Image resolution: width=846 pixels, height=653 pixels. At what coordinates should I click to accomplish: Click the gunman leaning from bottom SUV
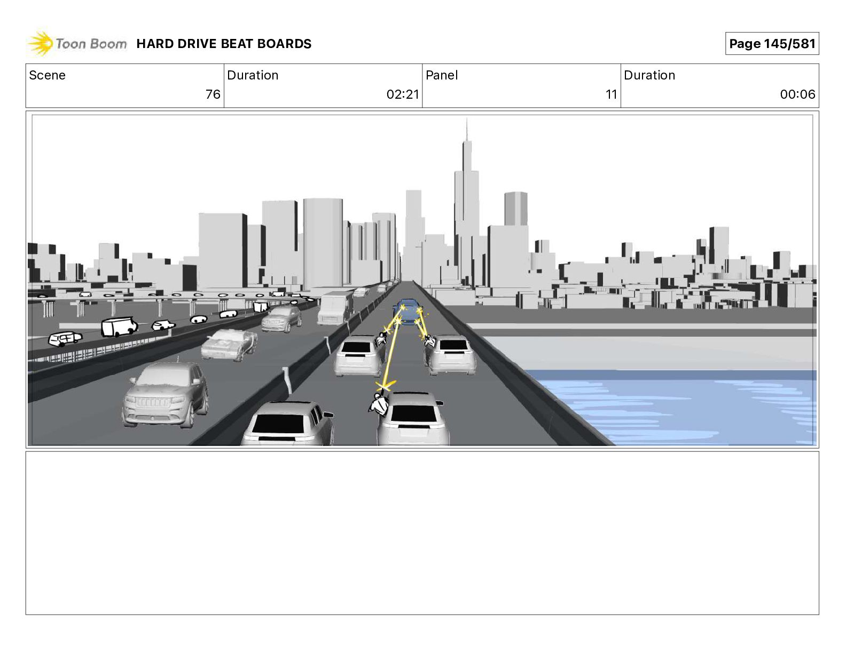[x=379, y=404]
